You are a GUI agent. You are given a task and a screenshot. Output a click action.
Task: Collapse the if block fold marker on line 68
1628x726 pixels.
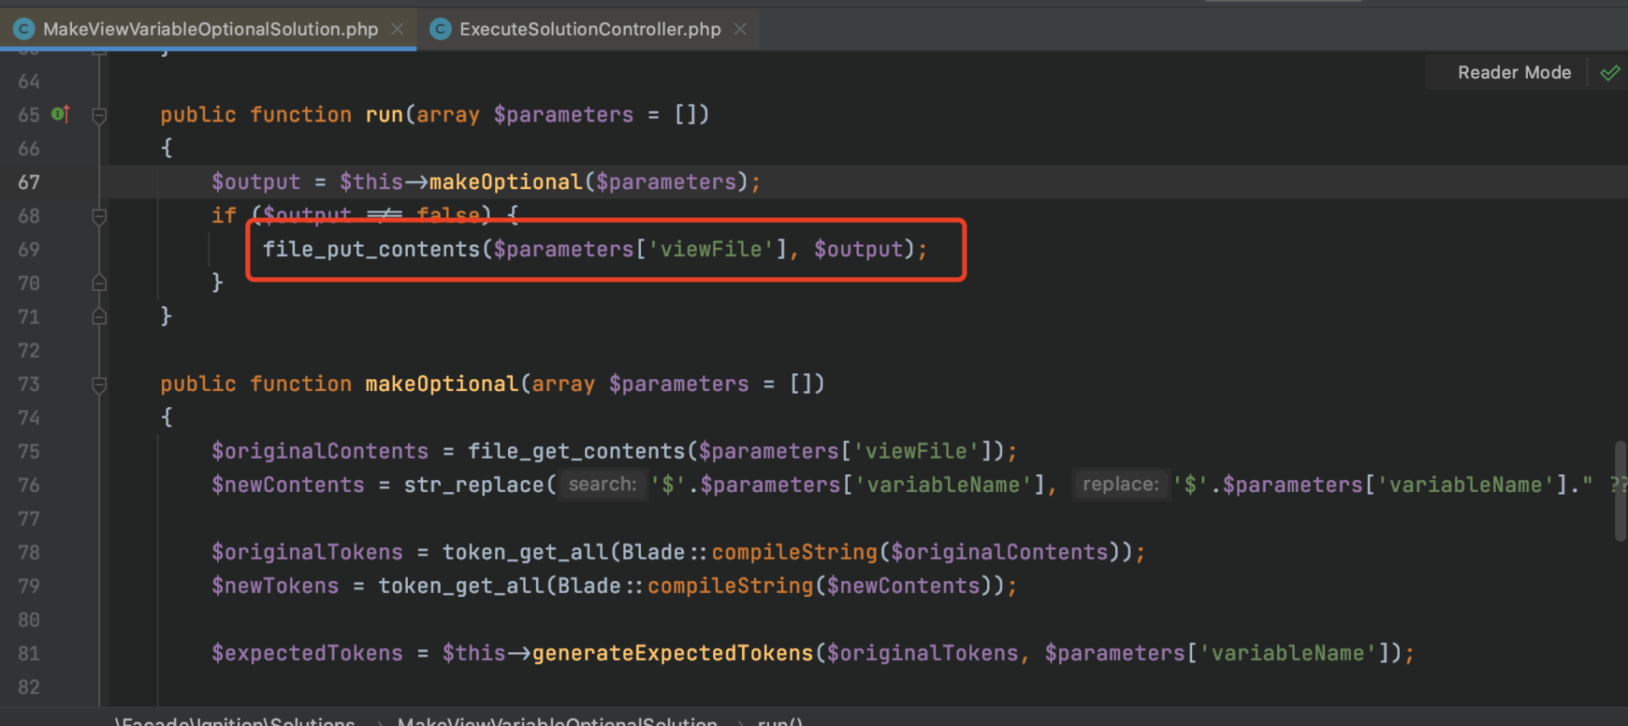[99, 216]
